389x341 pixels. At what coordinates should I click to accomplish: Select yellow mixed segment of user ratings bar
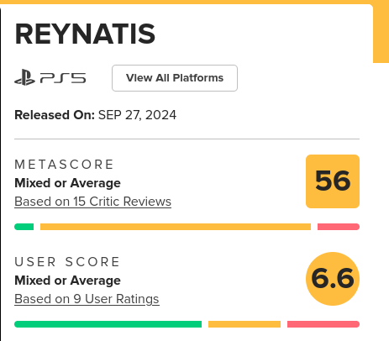(x=244, y=324)
